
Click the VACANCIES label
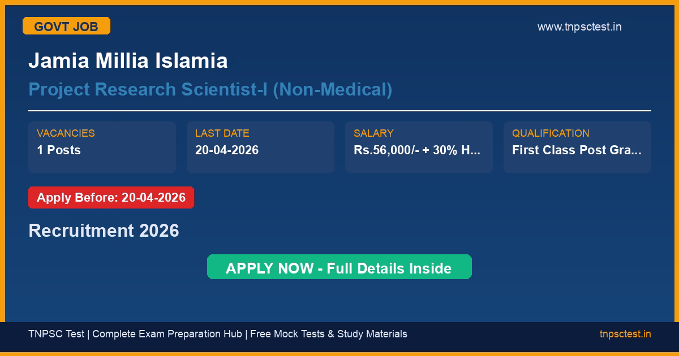pyautogui.click(x=66, y=133)
